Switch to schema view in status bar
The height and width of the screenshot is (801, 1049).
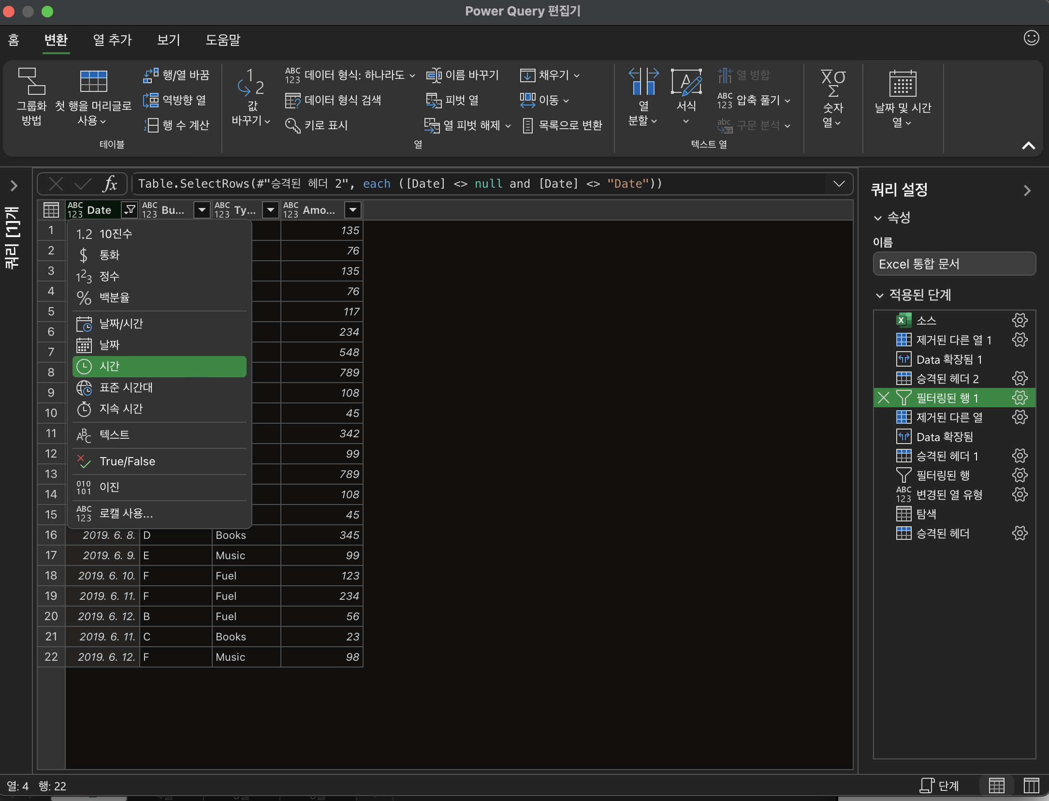click(1031, 786)
